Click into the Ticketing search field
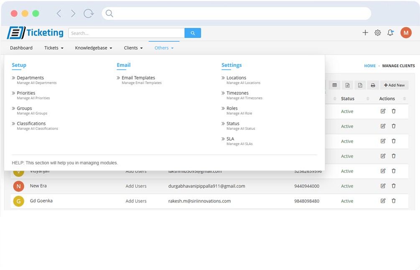The image size is (420, 270). point(126,33)
